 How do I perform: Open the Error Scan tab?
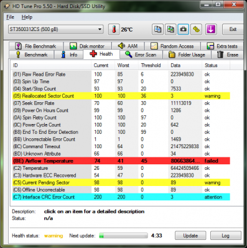(141, 55)
